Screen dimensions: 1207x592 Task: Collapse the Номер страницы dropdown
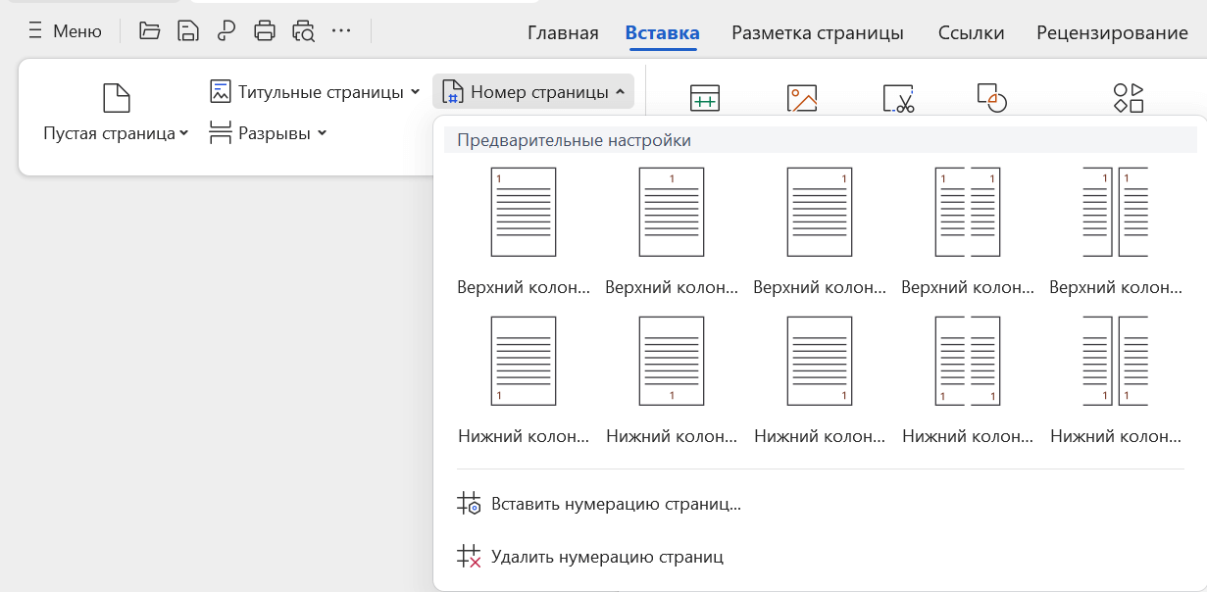(x=533, y=92)
